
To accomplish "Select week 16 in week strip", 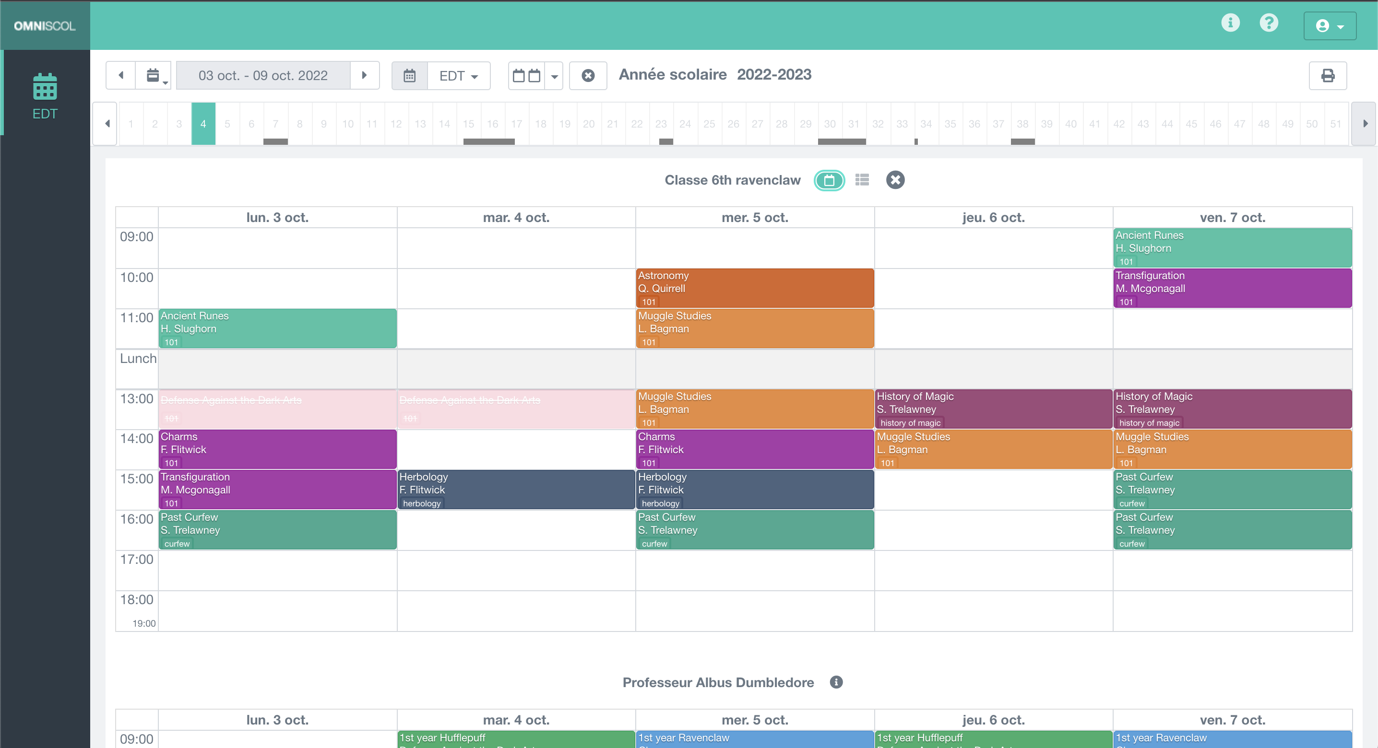I will coord(492,124).
